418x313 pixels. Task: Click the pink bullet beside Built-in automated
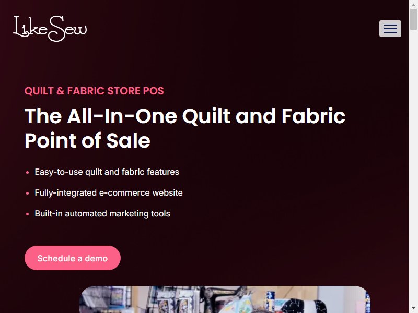[x=28, y=214]
